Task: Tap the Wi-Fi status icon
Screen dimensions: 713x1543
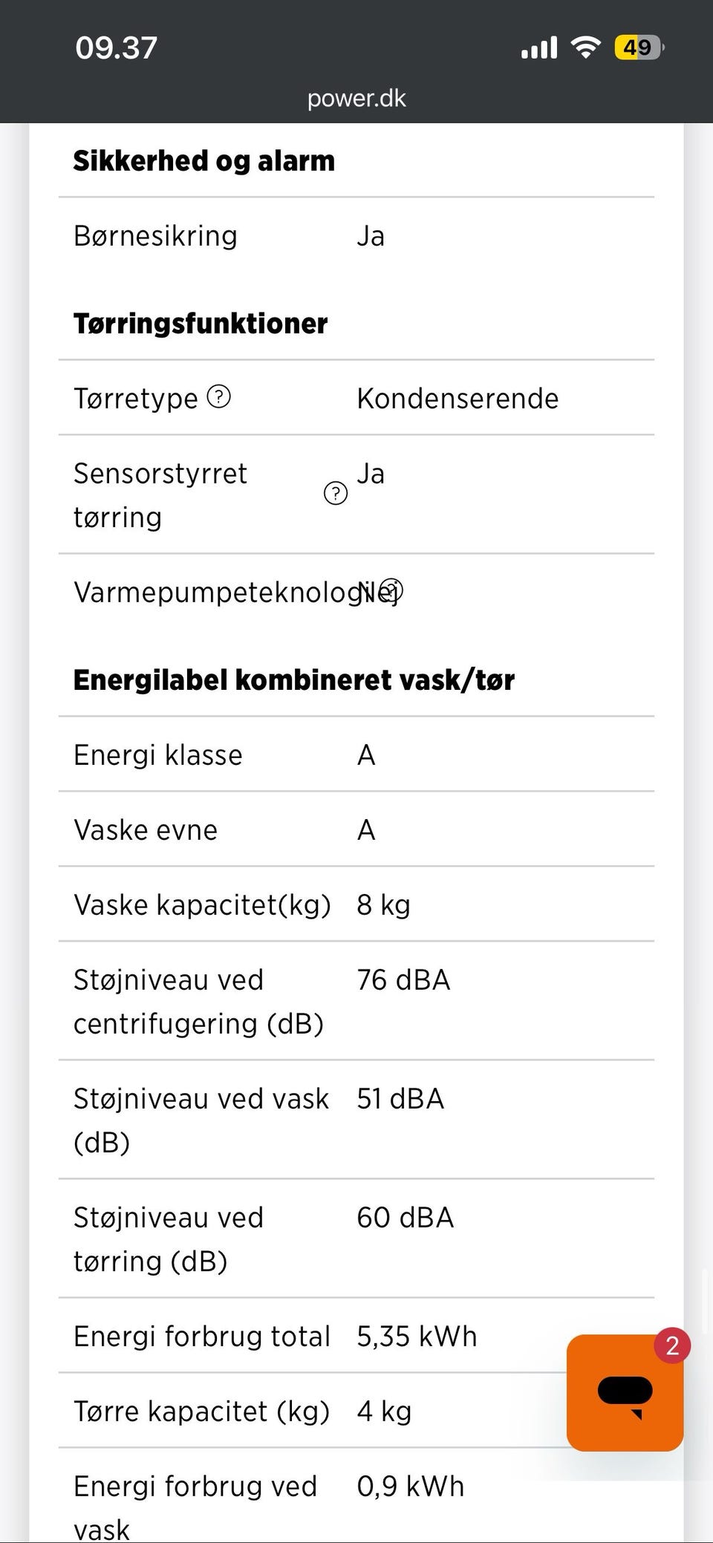Action: click(586, 48)
